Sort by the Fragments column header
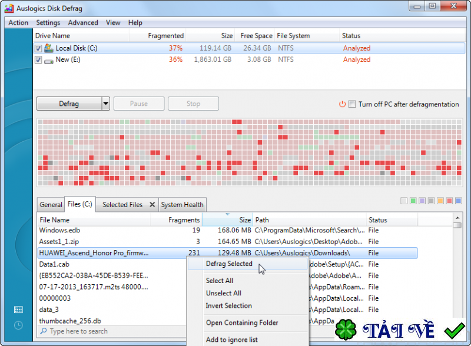Image resolution: width=471 pixels, height=346 pixels. coord(176,220)
